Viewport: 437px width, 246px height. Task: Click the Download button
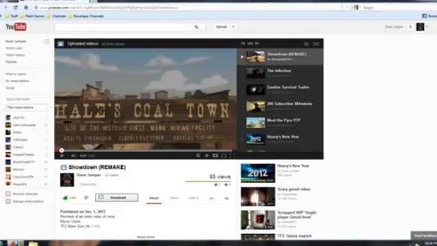point(117,197)
